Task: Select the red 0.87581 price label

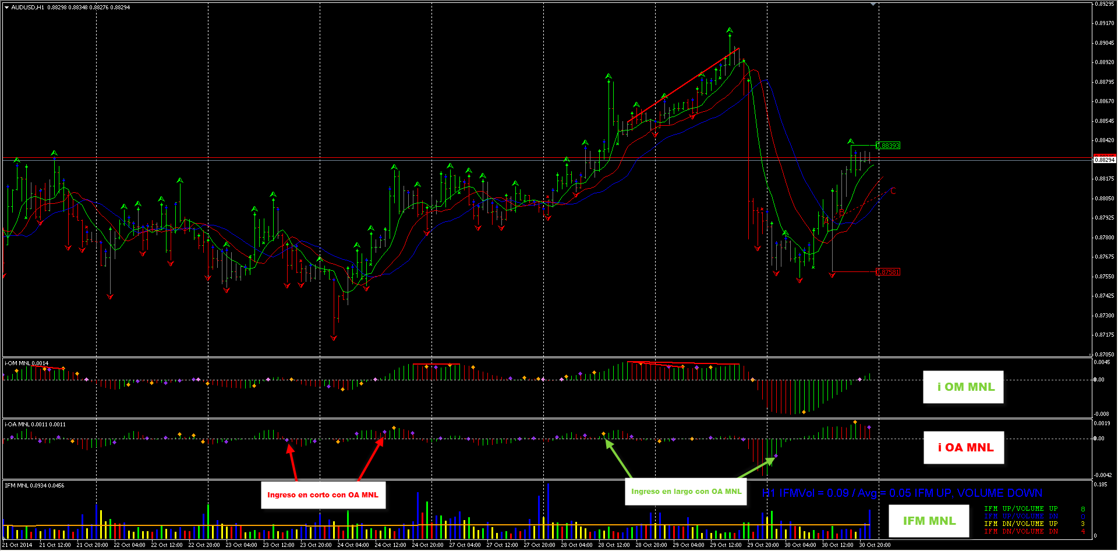Action: [888, 272]
